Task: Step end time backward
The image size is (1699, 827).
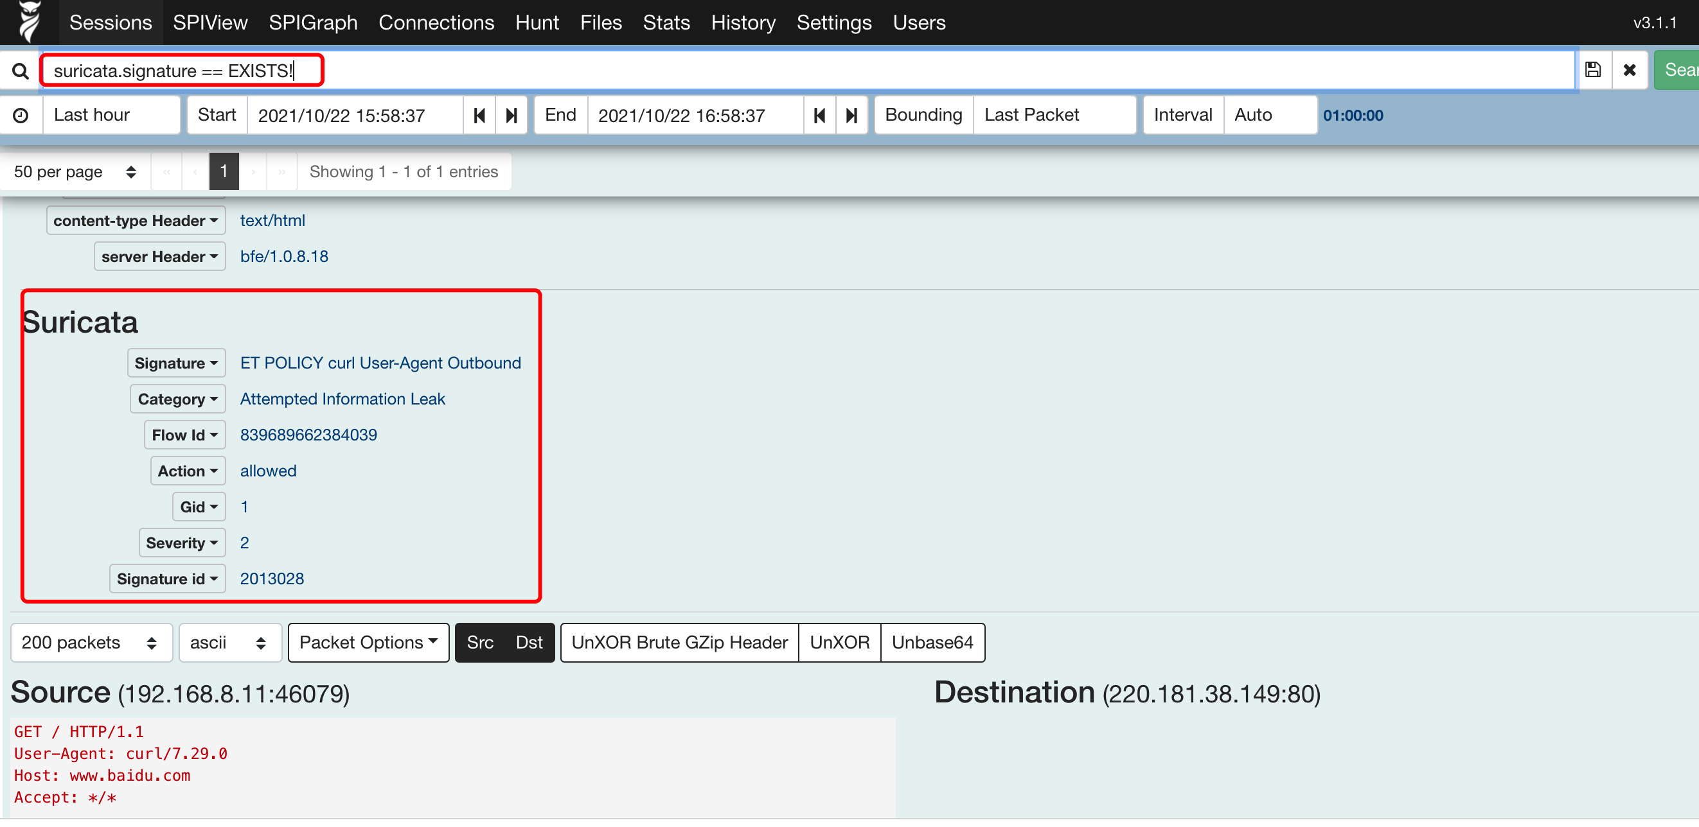Action: pyautogui.click(x=820, y=116)
